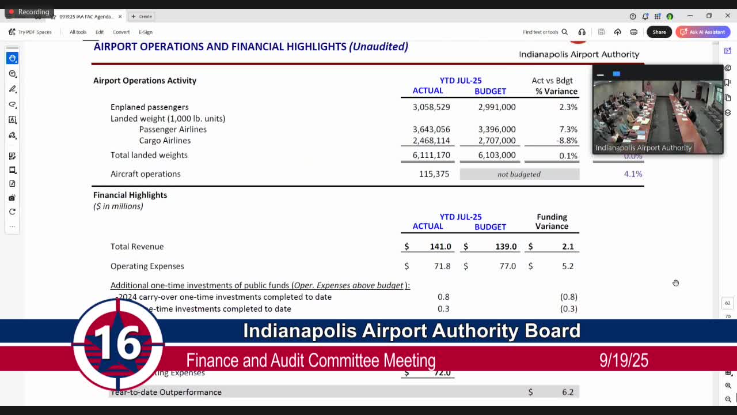Upload the document to cloud

(x=617, y=32)
